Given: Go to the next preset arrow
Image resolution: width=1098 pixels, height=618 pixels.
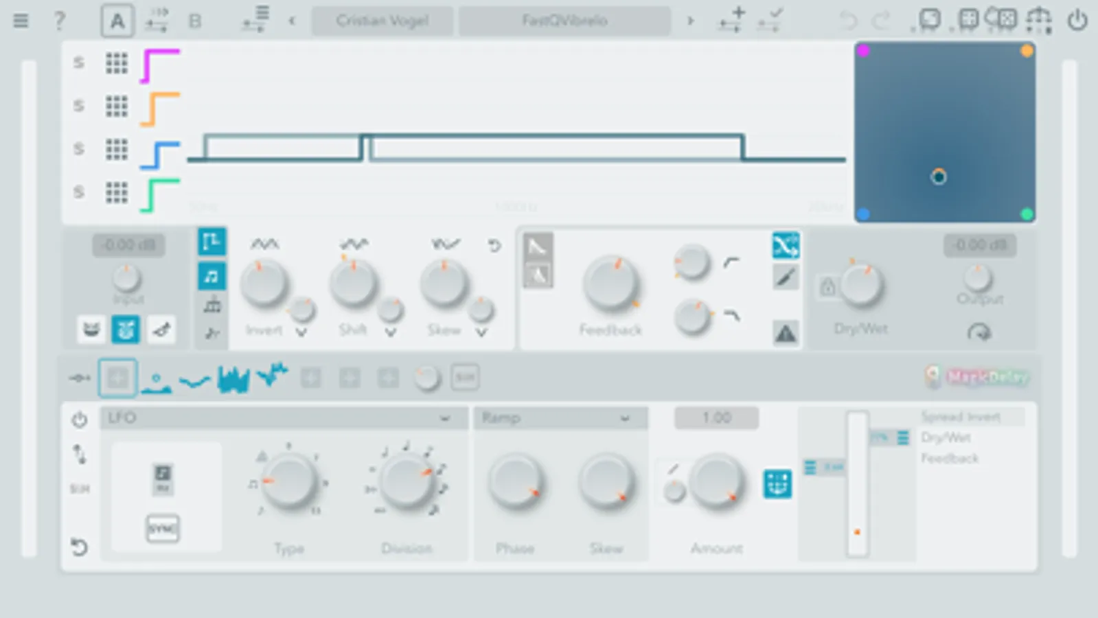Looking at the screenshot, I should click(x=691, y=21).
